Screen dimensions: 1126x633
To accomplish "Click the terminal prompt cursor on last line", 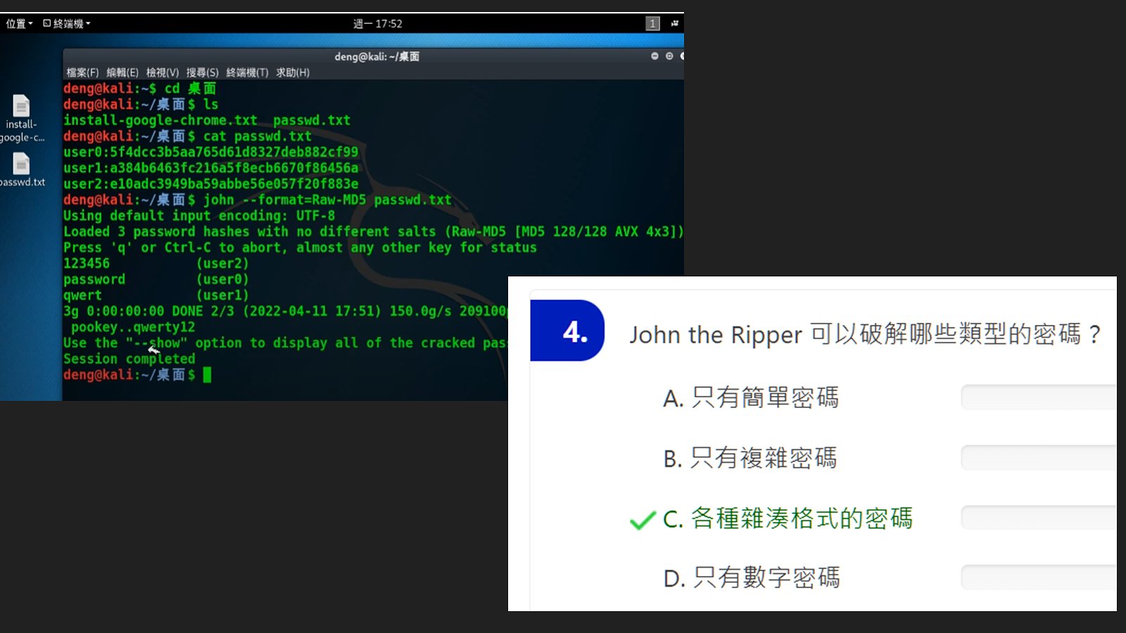I will (207, 375).
